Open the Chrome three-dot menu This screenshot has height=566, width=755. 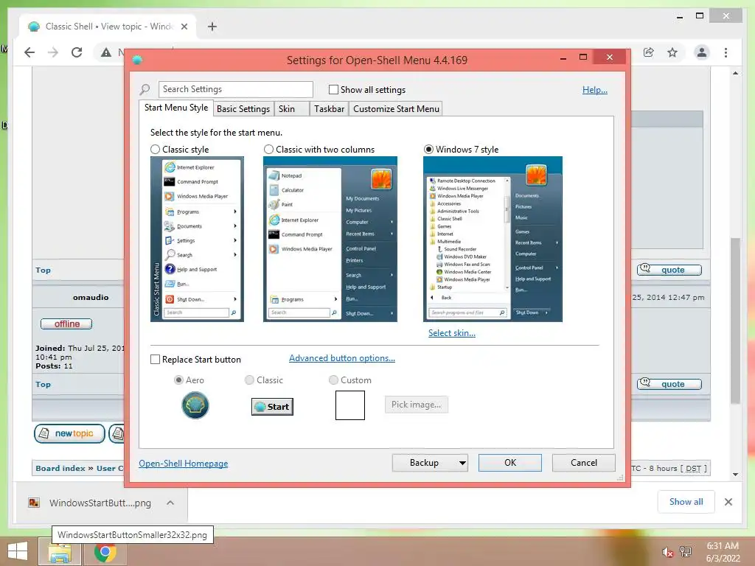726,52
